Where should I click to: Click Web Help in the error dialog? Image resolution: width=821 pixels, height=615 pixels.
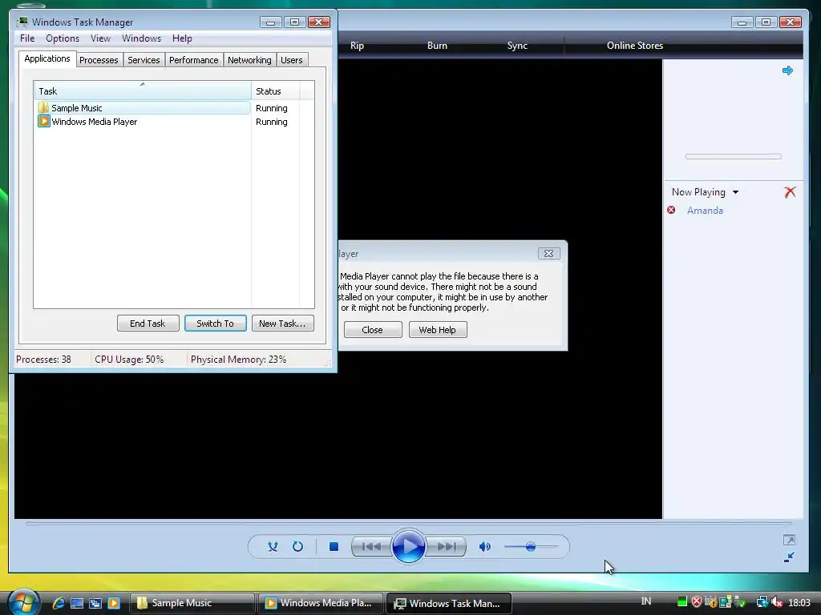click(437, 330)
